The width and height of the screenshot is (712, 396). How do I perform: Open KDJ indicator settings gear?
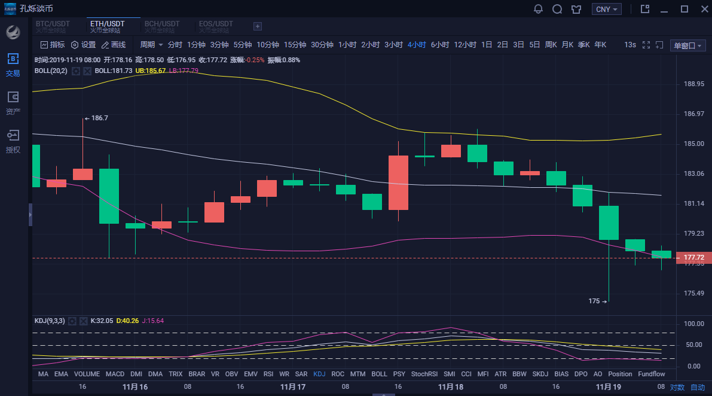point(72,321)
